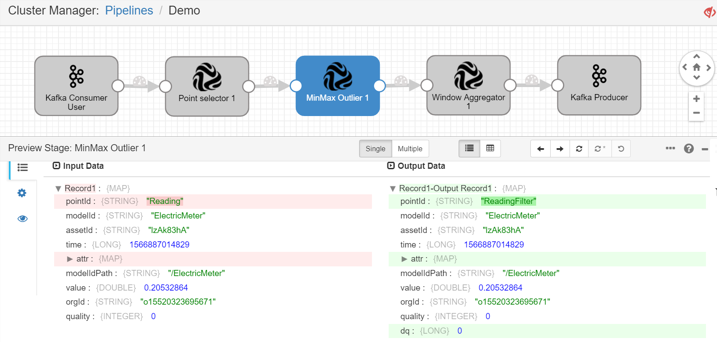Screen dimensions: 717x342
Task: Collapse Record1-Output Record1 tree
Action: pos(393,189)
